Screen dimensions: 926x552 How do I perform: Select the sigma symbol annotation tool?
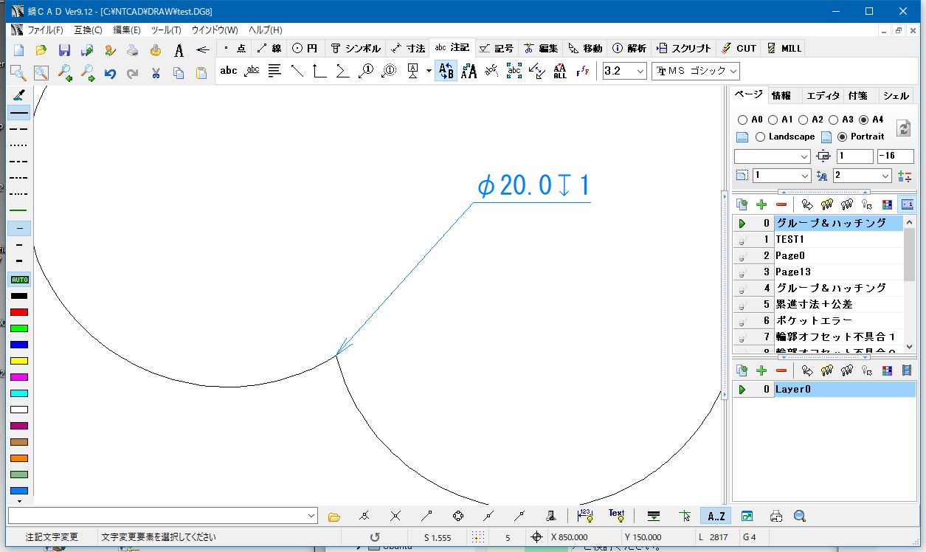pyautogui.click(x=342, y=71)
